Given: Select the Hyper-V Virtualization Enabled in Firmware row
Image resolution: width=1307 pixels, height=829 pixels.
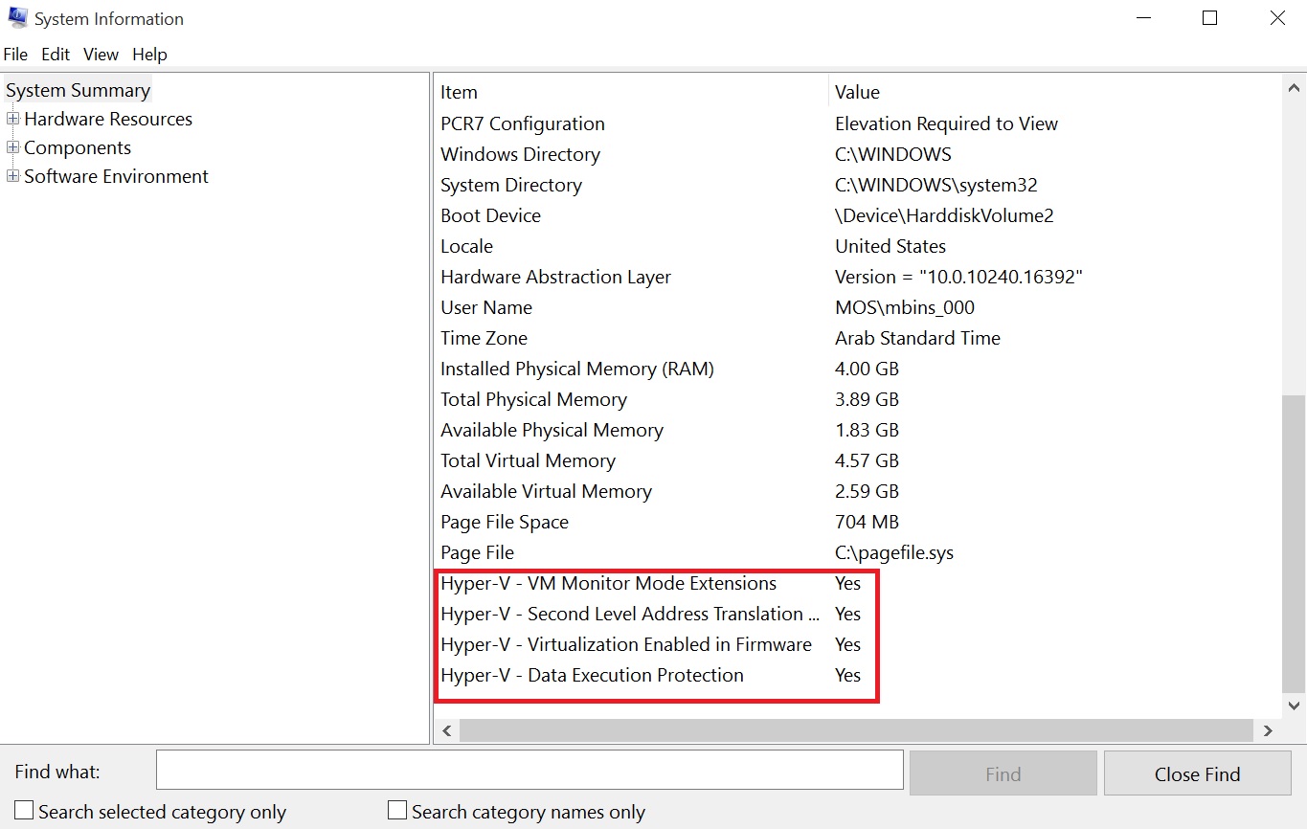Looking at the screenshot, I should (x=626, y=645).
